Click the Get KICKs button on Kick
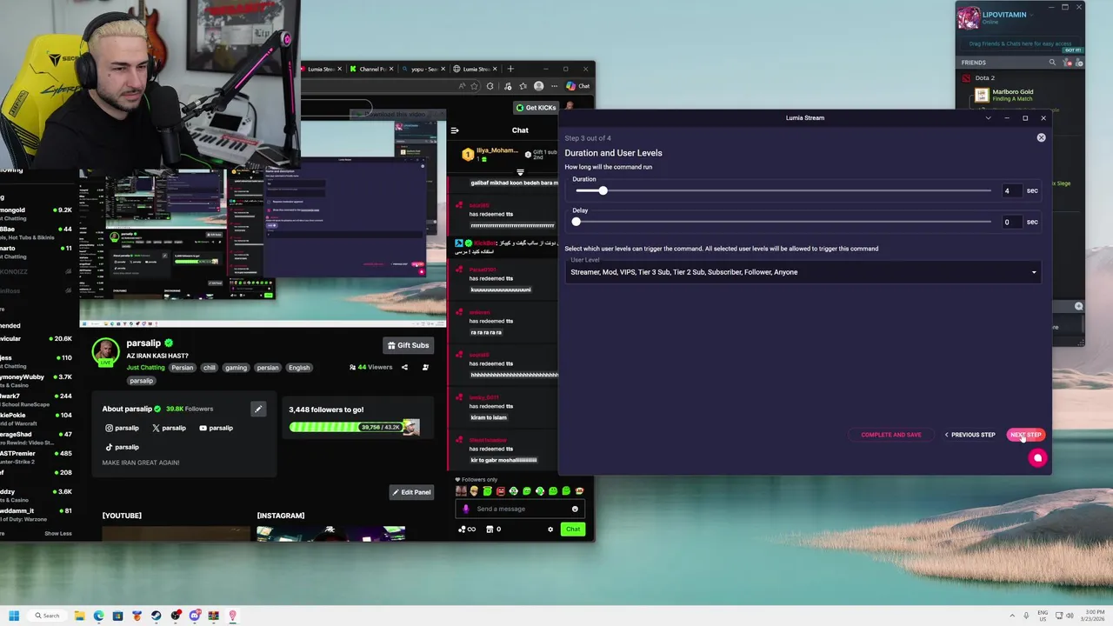 536,108
